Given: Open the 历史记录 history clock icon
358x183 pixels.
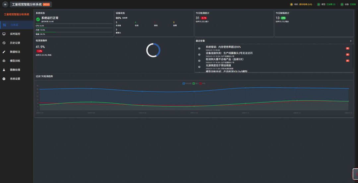Looking at the screenshot, I should tap(4, 43).
